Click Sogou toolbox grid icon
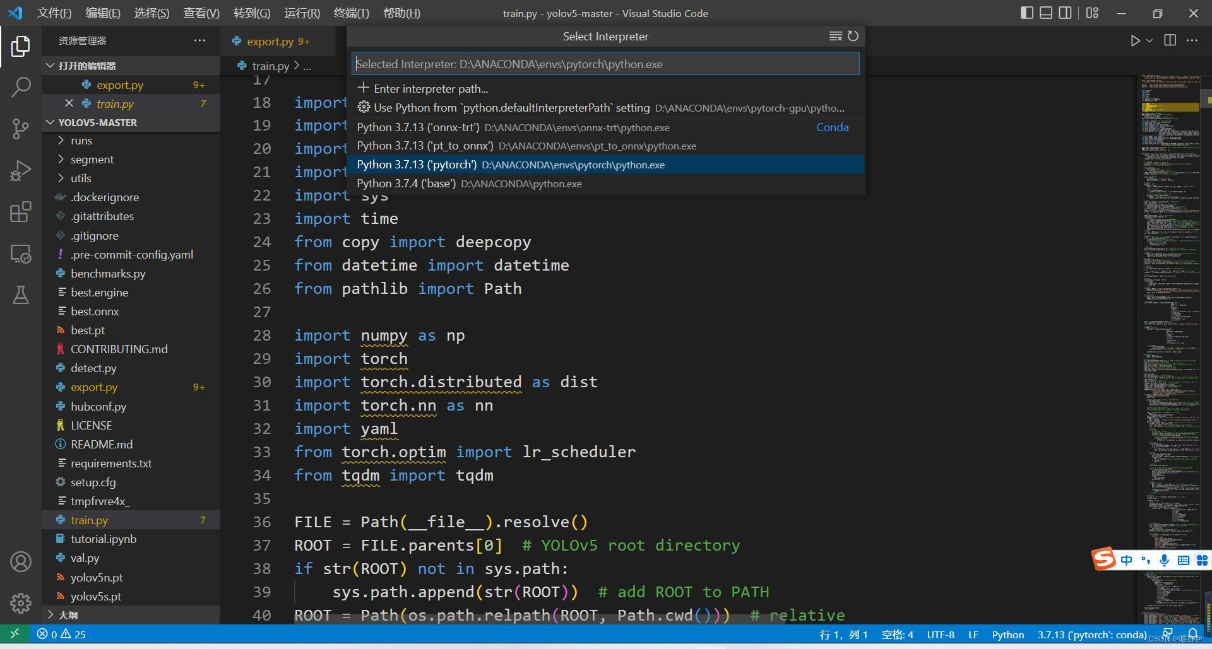This screenshot has height=649, width=1212. coord(1202,560)
